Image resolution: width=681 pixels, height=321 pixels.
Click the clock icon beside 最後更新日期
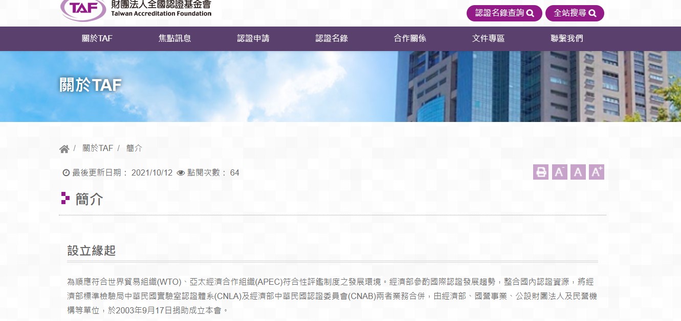point(65,173)
